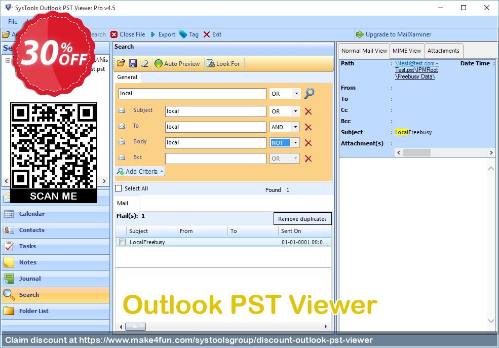Click the Tag icon in toolbar
This screenshot has width=499, height=348.
click(x=183, y=34)
